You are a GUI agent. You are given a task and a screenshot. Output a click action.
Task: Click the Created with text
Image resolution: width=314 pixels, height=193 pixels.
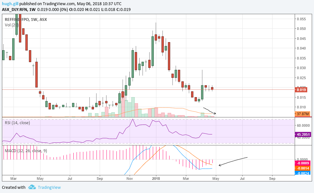click(14, 188)
